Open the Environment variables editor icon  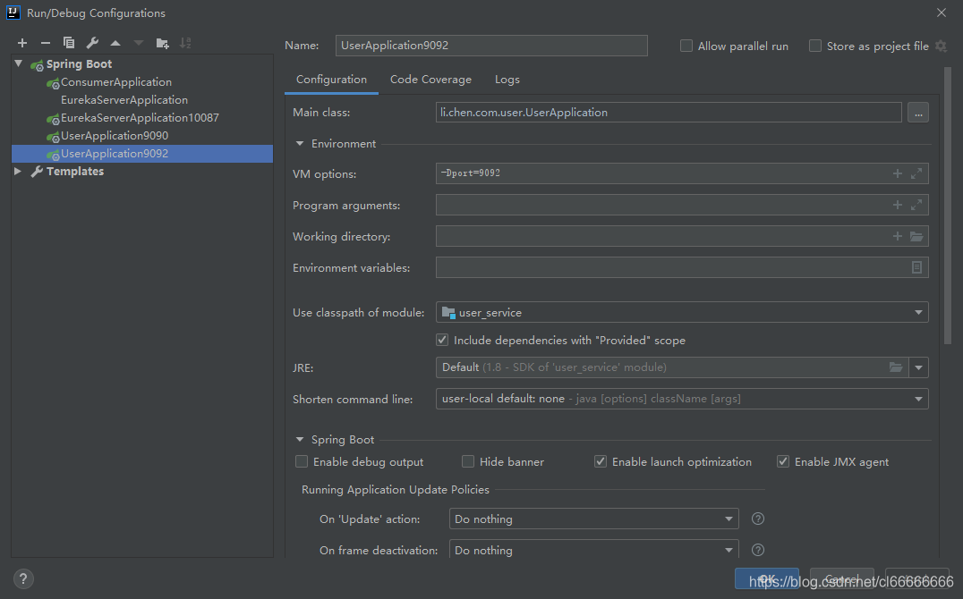916,267
